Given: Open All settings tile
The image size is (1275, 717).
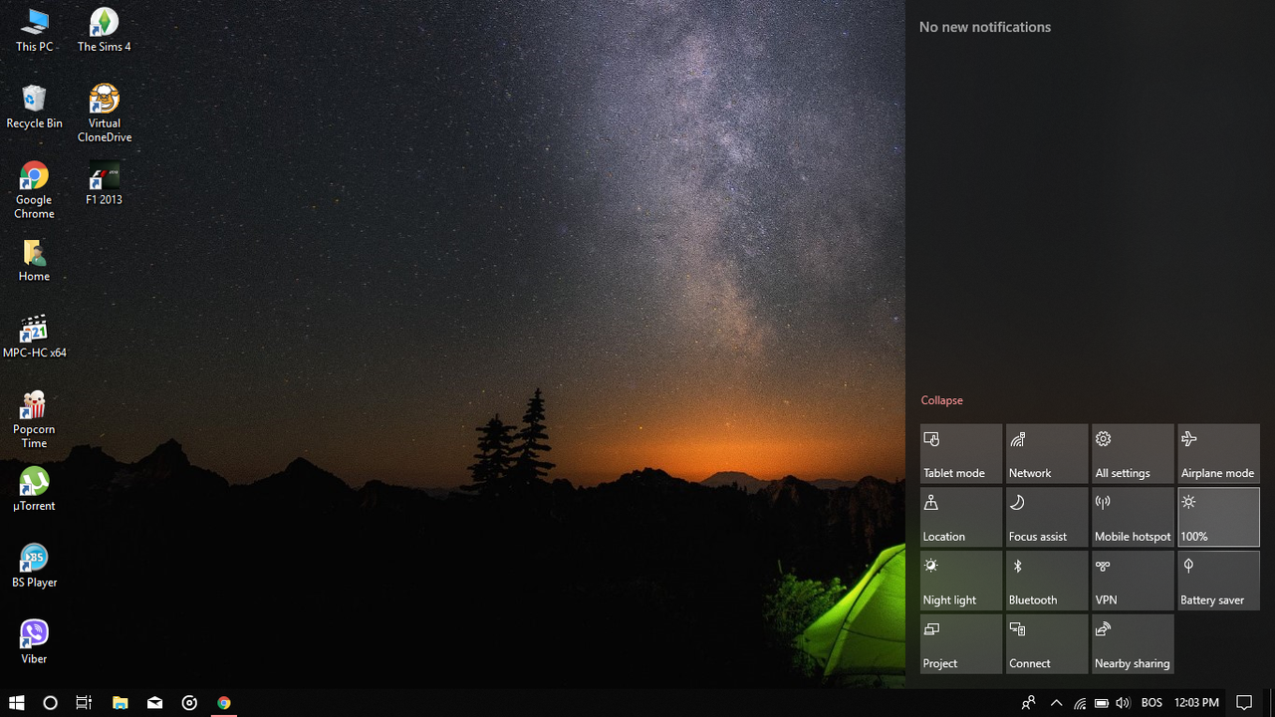Looking at the screenshot, I should 1133,454.
